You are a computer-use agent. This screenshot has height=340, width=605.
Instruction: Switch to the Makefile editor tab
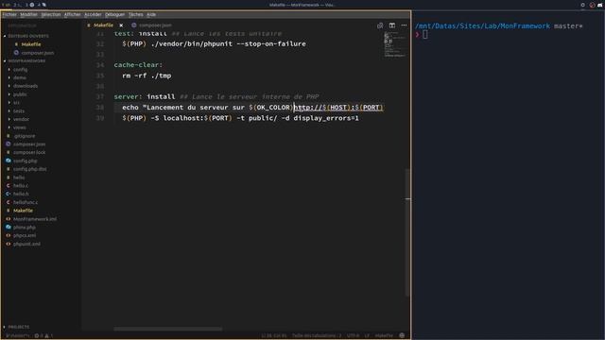tap(103, 25)
